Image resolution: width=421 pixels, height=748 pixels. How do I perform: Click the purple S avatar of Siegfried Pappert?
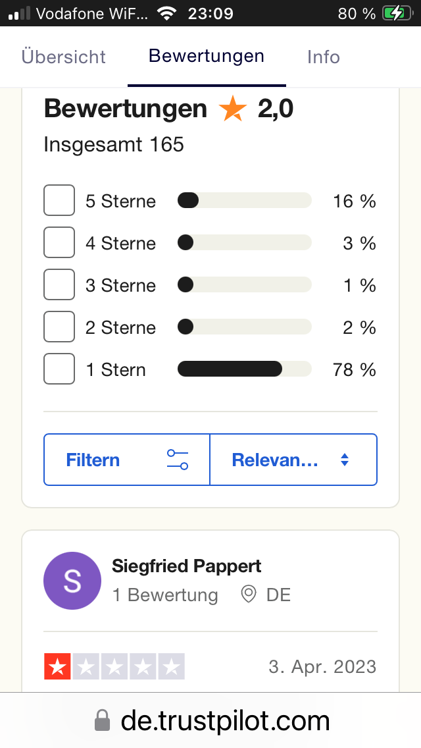pos(72,581)
